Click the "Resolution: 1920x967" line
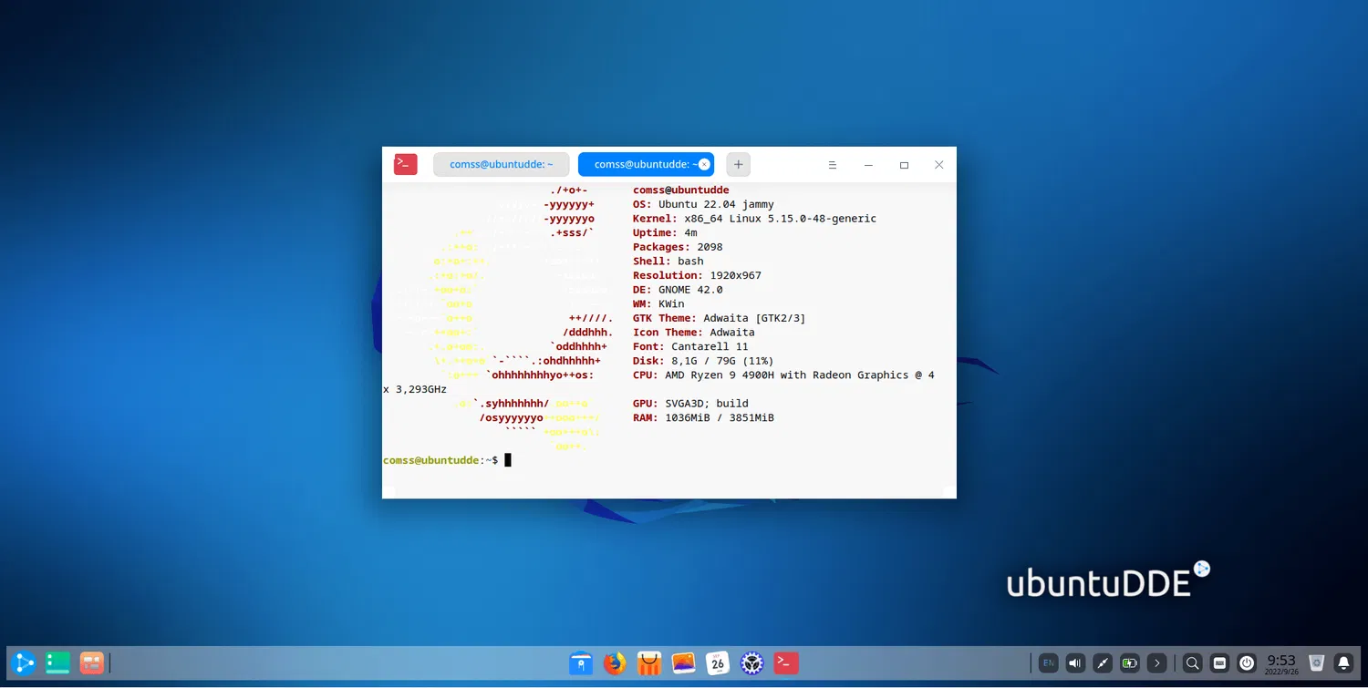Image resolution: width=1368 pixels, height=688 pixels. pyautogui.click(x=697, y=275)
